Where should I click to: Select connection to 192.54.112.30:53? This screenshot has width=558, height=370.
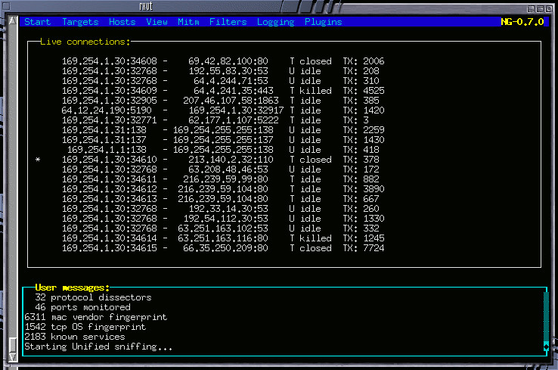coord(223,219)
